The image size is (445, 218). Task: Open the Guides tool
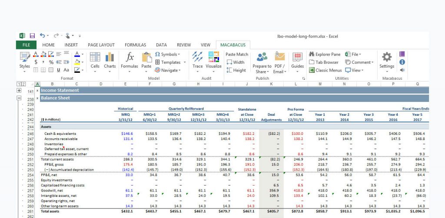pos(297,57)
